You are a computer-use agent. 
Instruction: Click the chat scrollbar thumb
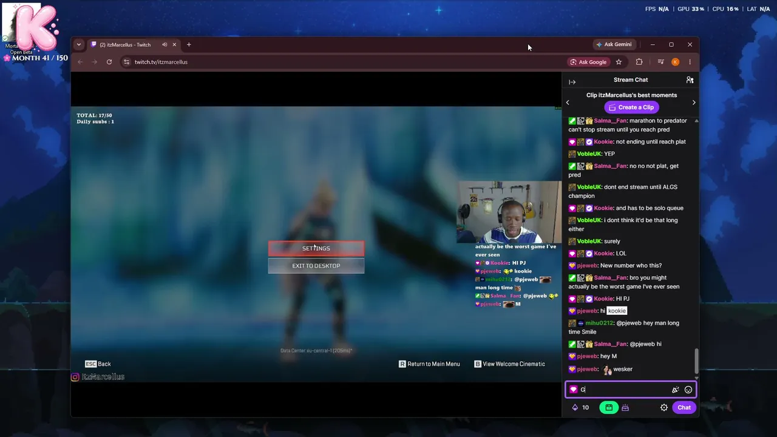pos(696,361)
